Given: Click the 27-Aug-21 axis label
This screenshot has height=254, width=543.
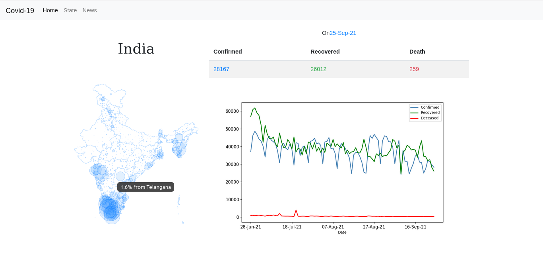Looking at the screenshot, I should 374,227.
